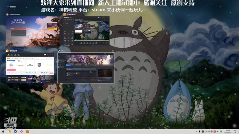Open the Windows Start menu

coord(3,132)
